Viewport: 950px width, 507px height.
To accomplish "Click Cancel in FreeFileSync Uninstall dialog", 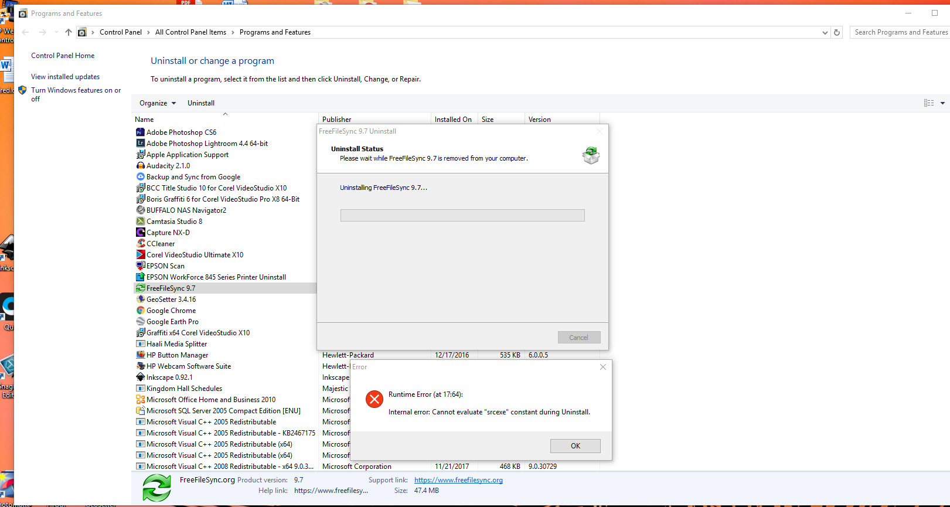I will (579, 338).
